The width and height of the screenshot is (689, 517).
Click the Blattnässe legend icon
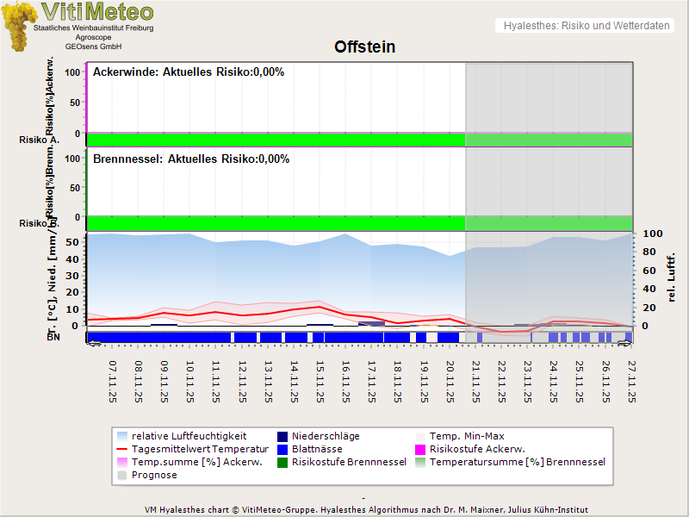pos(283,449)
